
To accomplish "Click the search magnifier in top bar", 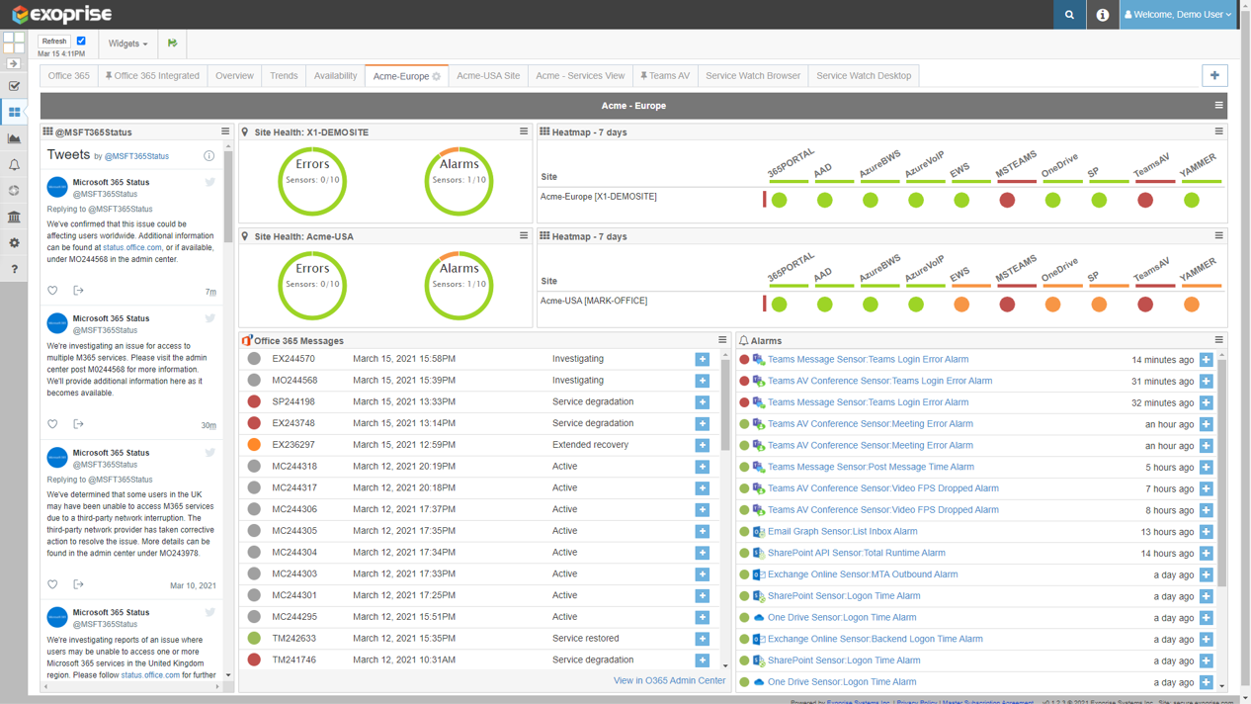I will pos(1069,15).
